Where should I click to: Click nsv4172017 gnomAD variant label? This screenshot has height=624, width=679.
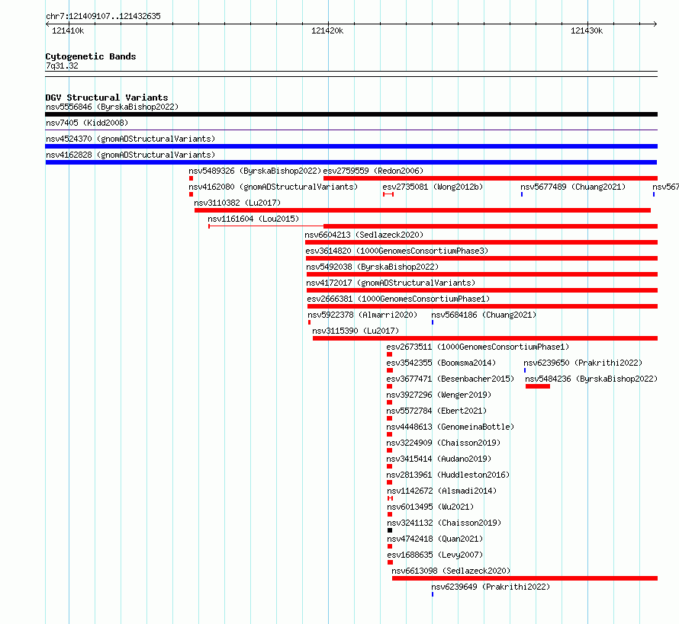[x=391, y=283]
